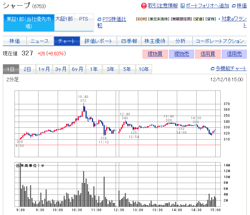Switch to the 大証1部 market tab
Viewport: 250px width, 215px height.
tap(64, 19)
